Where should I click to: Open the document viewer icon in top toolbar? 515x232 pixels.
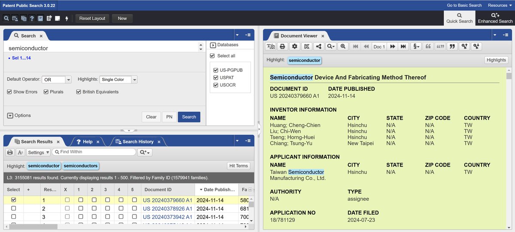(x=40, y=18)
